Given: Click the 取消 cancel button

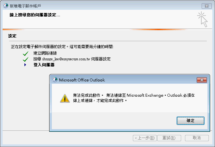Looking at the screenshot, I should point(197,138).
